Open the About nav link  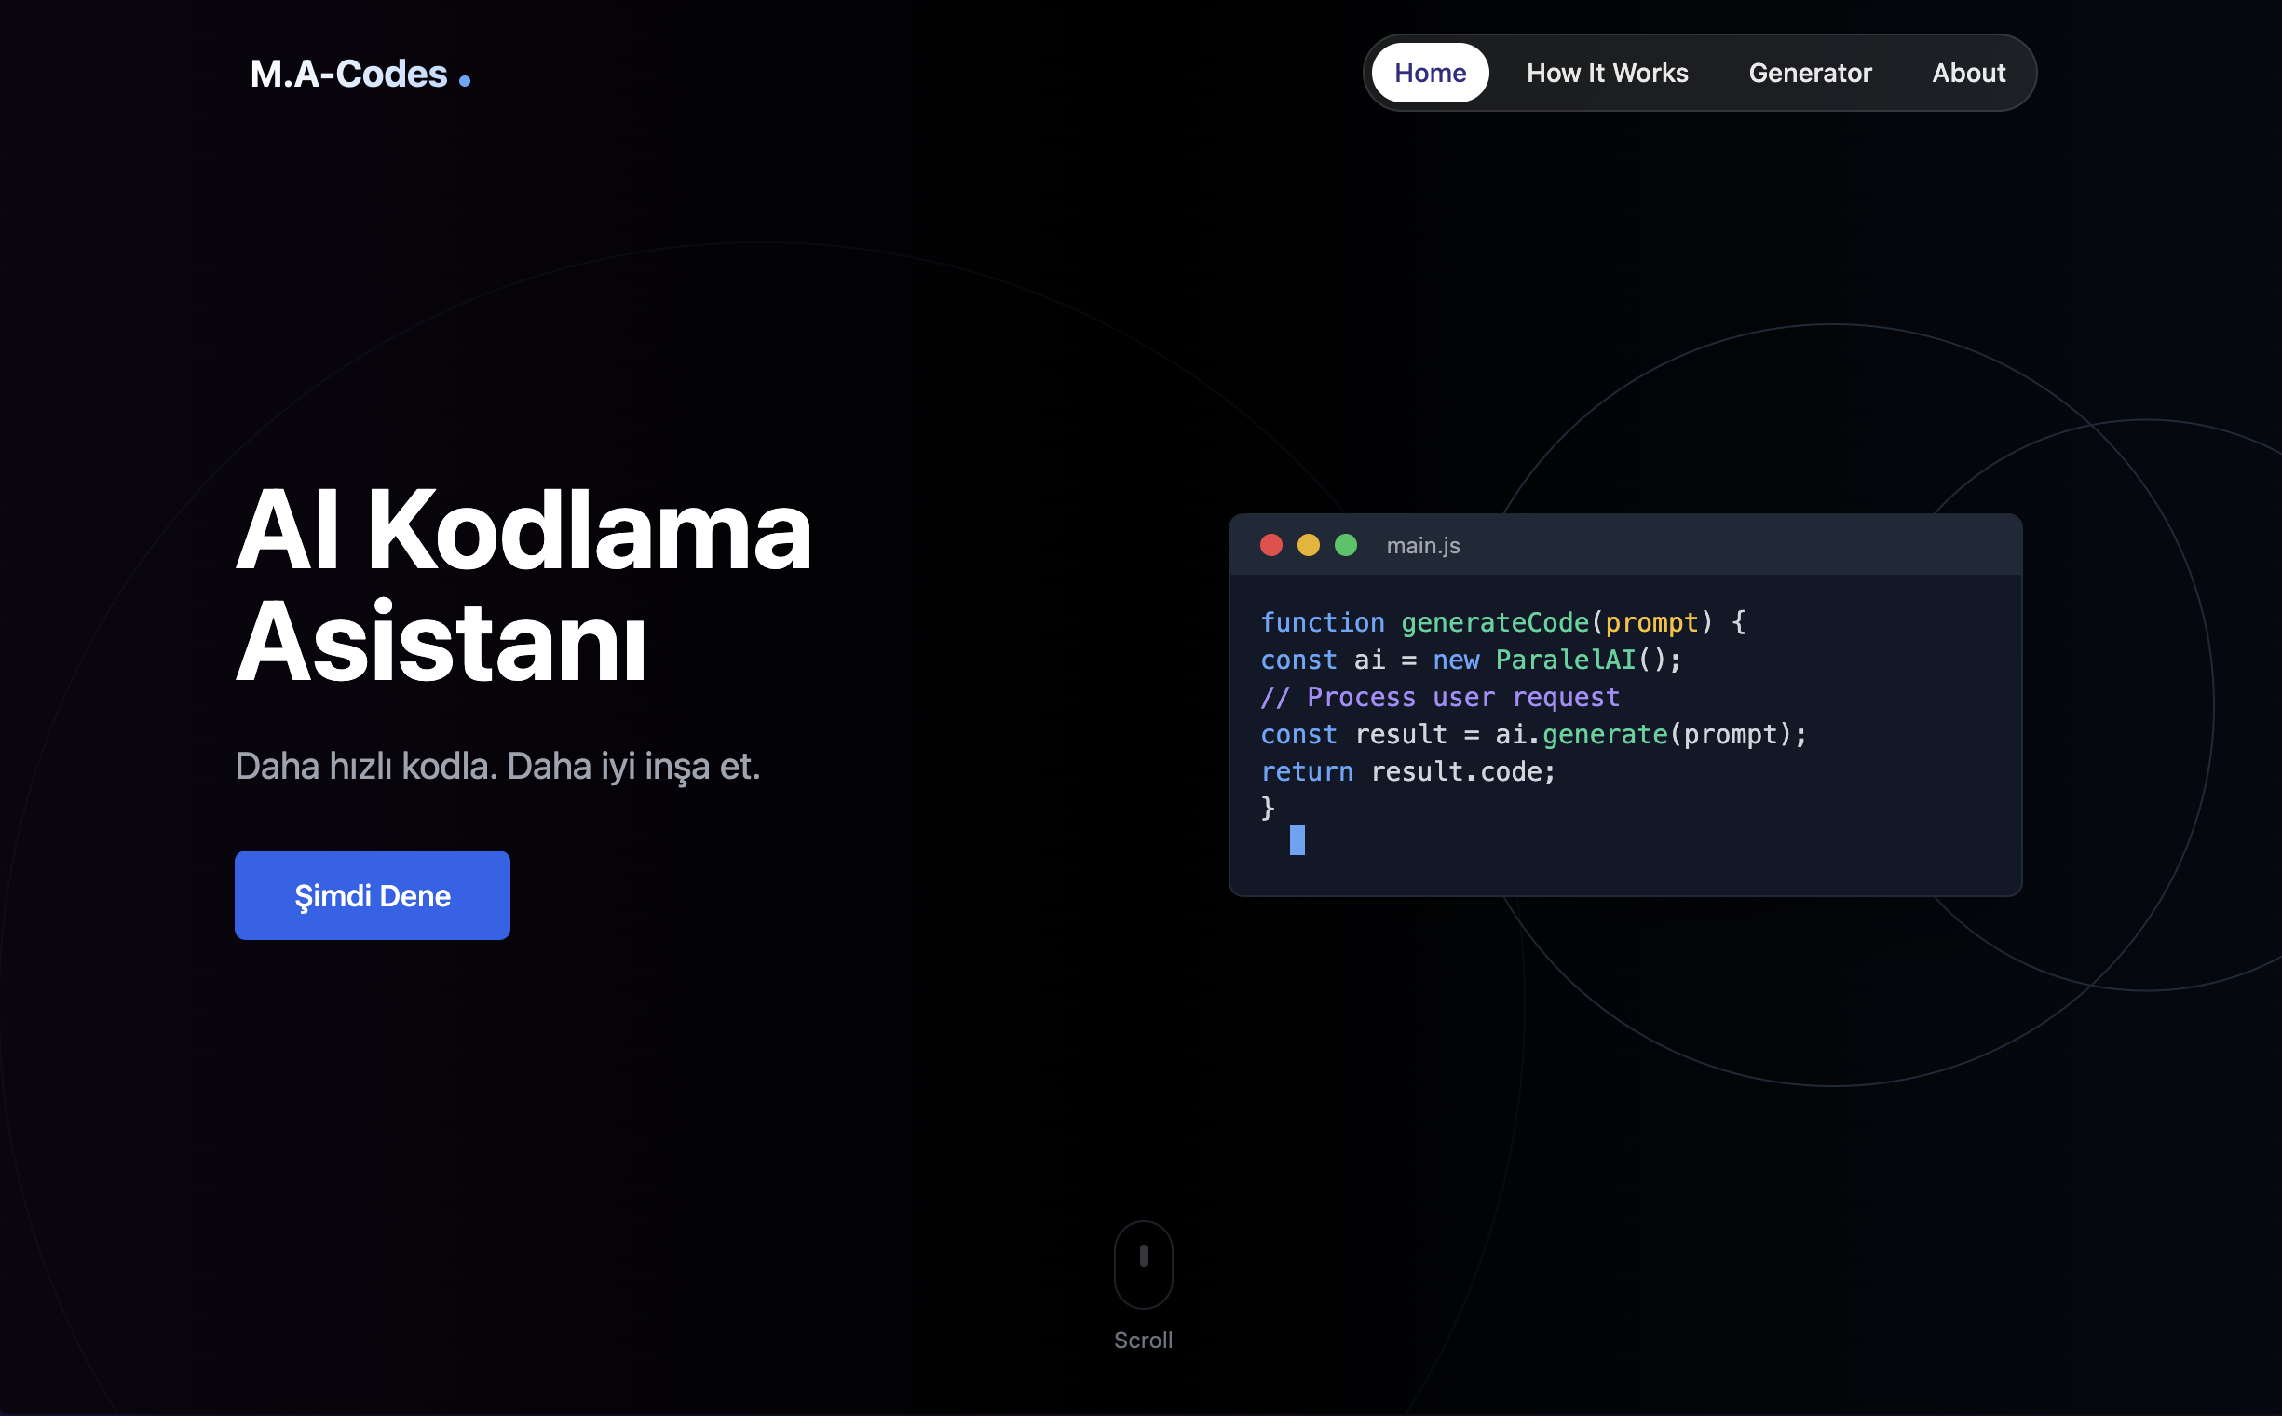(x=1968, y=73)
